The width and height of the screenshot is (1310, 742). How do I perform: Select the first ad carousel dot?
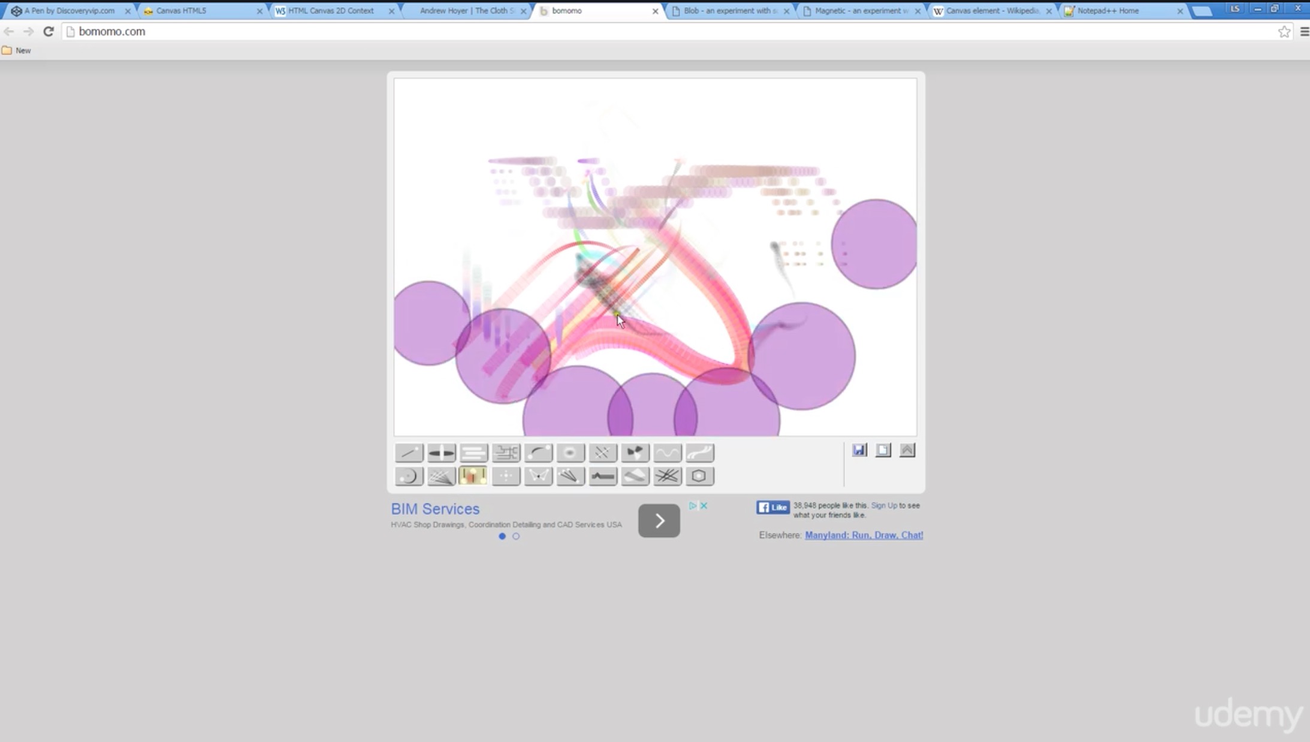[502, 536]
